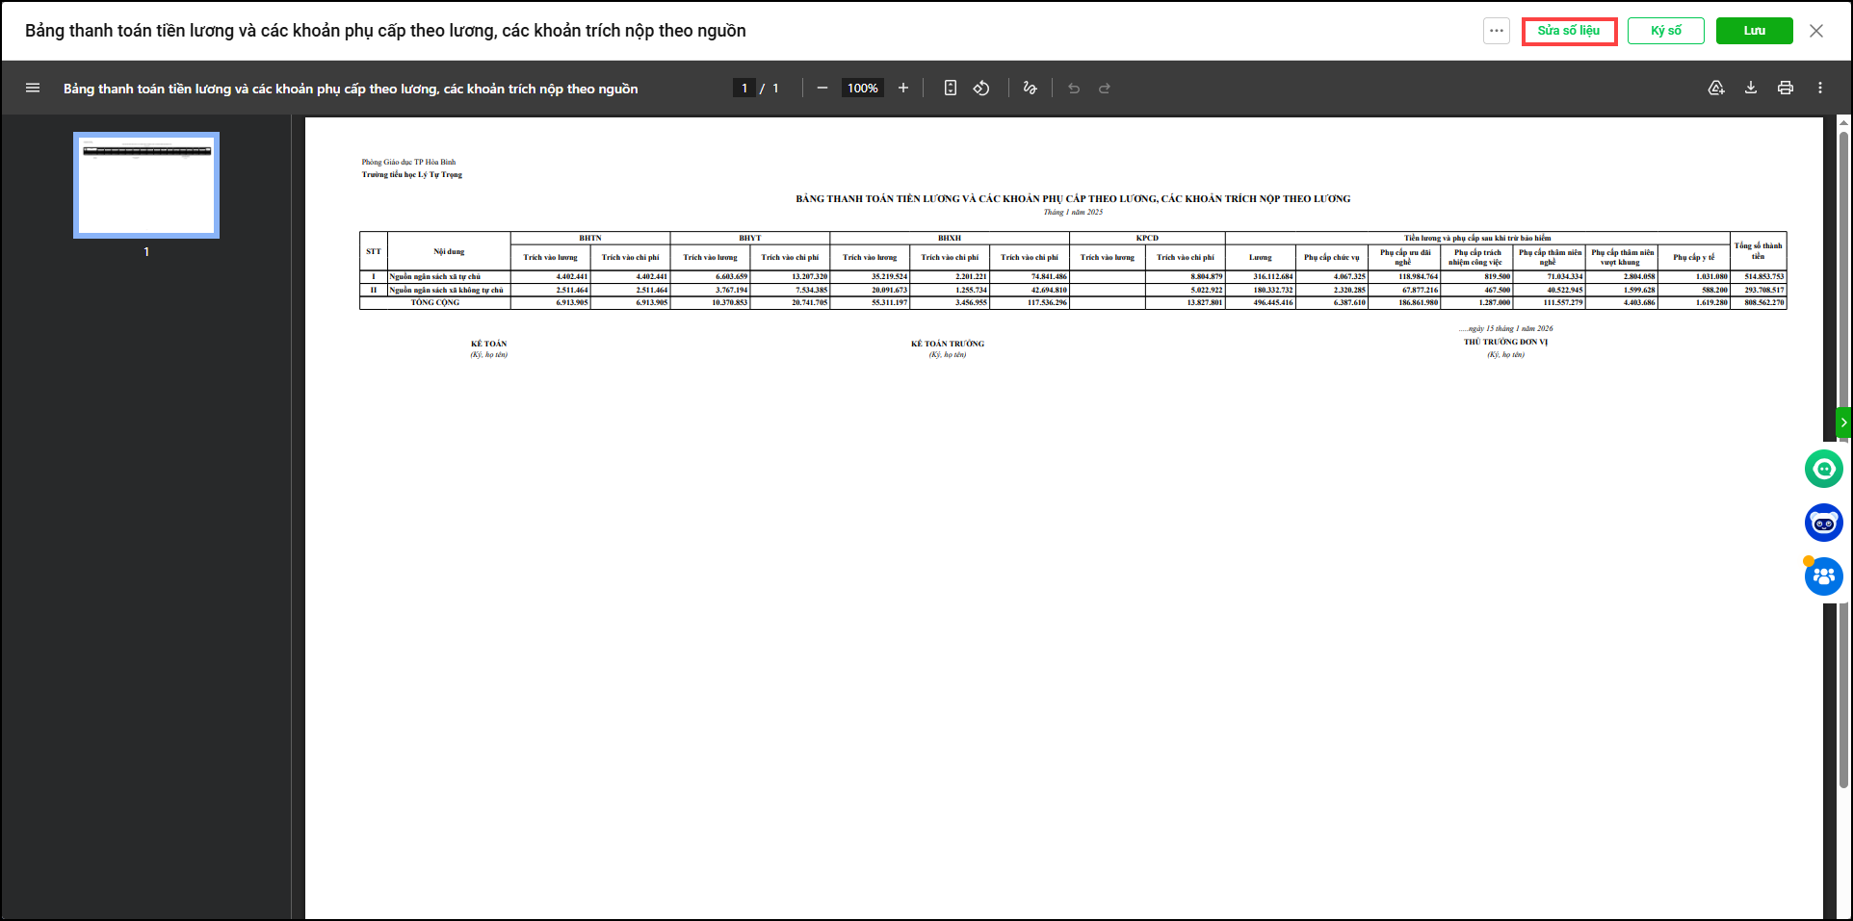Click the green Lưu button
Image resolution: width=1853 pixels, height=921 pixels.
tap(1755, 31)
